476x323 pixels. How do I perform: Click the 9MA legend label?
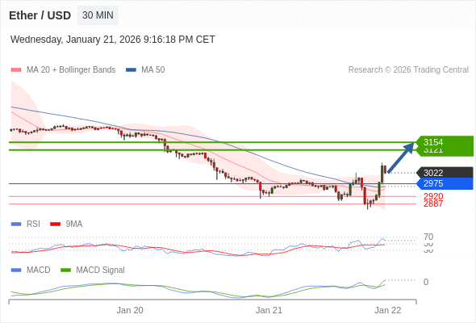coord(74,224)
